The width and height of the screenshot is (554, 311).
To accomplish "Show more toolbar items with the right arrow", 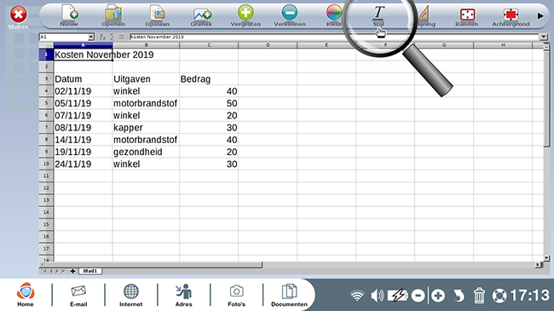I will click(540, 16).
